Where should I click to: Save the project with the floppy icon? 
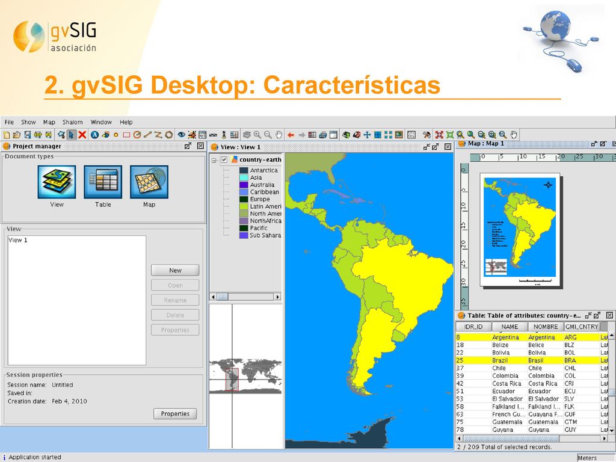(x=28, y=135)
